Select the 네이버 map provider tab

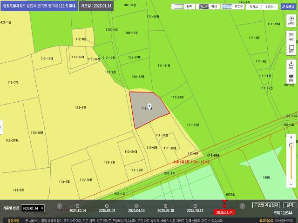click(x=270, y=7)
